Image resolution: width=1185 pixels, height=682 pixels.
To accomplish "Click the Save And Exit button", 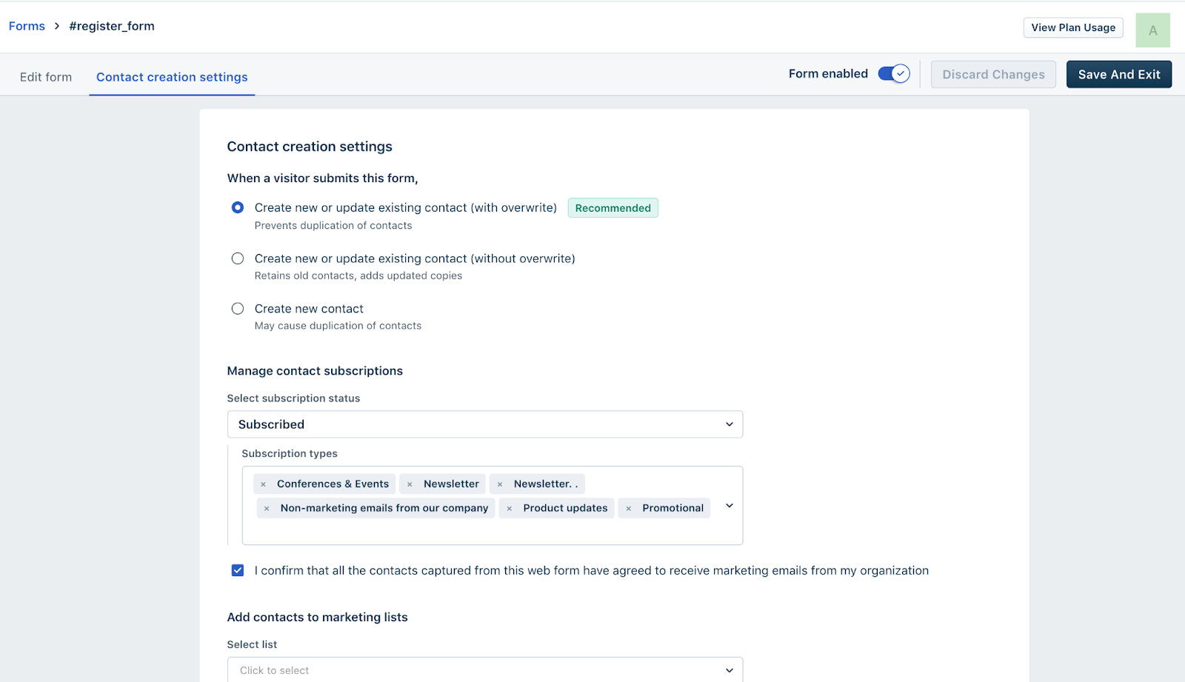I will point(1118,75).
